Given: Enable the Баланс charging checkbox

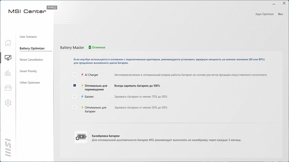Looking at the screenshot, I should point(74,97).
